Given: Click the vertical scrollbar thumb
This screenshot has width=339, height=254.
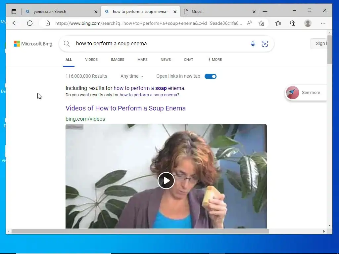Looking at the screenshot, I should tap(329, 50).
